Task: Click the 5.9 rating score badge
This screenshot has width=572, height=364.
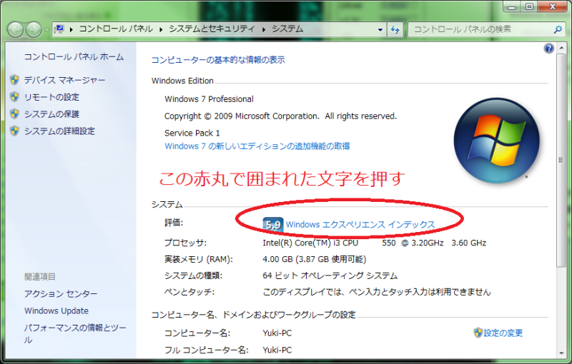Action: click(272, 224)
